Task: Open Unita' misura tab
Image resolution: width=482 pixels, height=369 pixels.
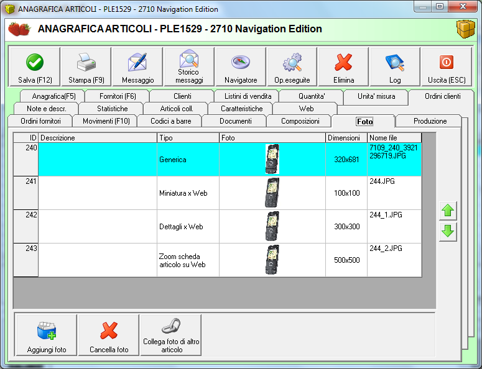Action: tap(376, 96)
